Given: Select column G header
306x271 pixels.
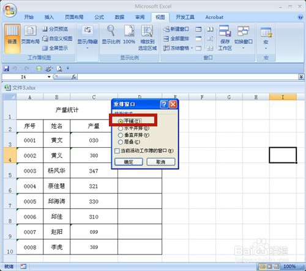Looking at the screenshot, I should tap(229, 97).
